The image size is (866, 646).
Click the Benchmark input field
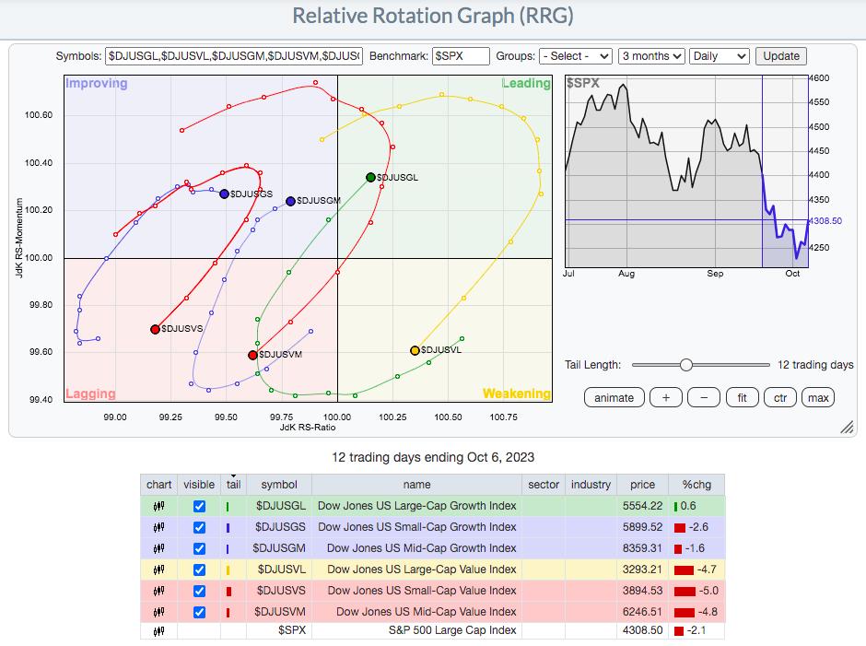tap(461, 56)
